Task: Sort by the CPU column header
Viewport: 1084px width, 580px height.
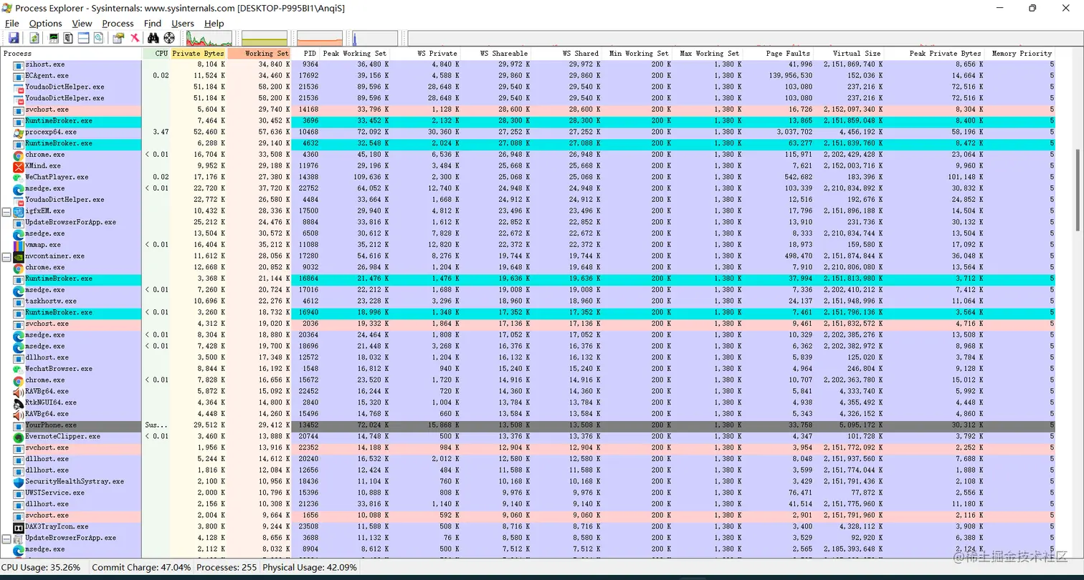Action: (x=156, y=54)
